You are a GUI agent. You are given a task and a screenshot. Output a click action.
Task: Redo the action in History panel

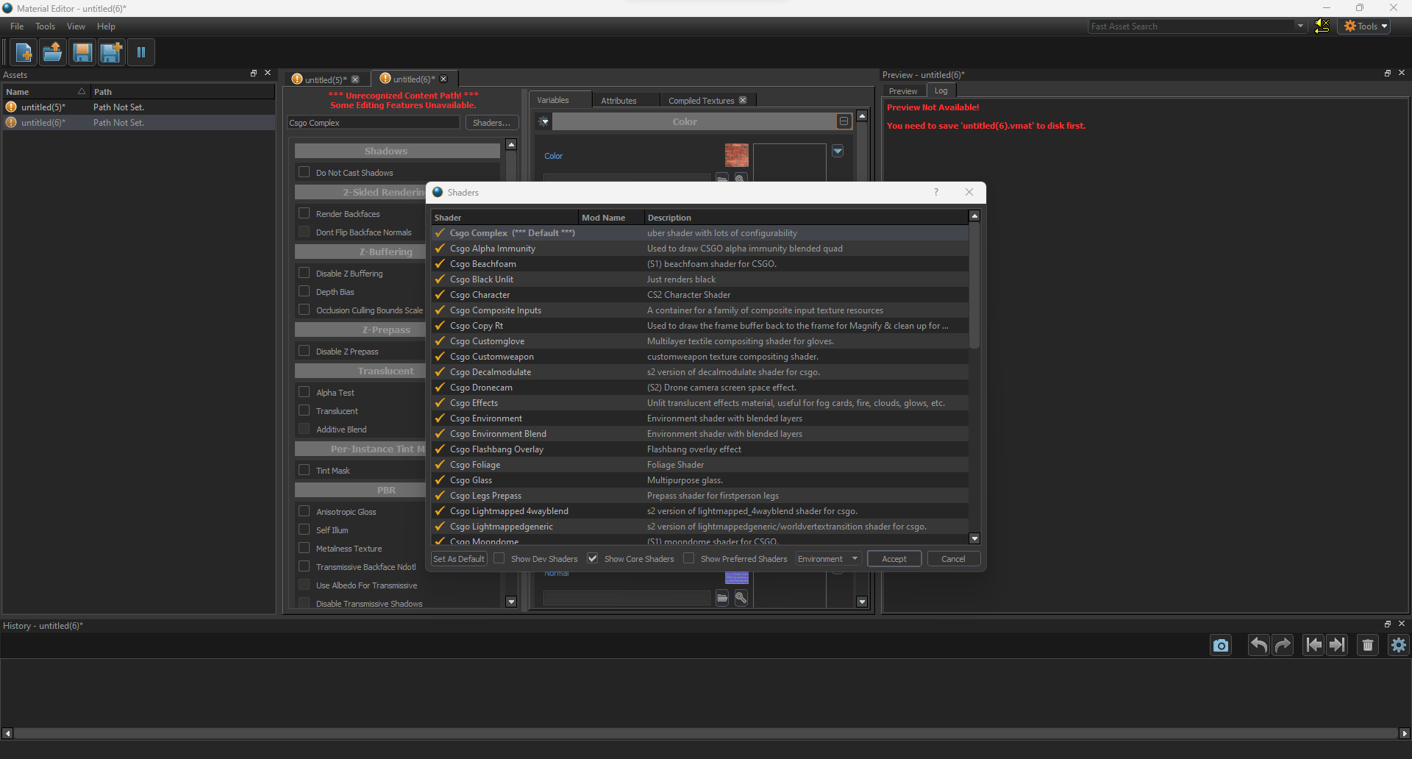(x=1283, y=646)
